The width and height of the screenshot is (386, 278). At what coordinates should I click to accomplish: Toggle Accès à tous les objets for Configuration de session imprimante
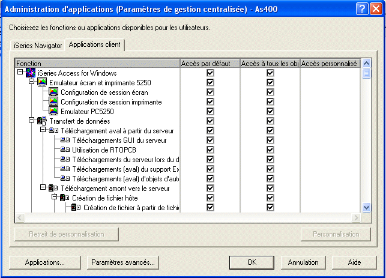coord(270,101)
